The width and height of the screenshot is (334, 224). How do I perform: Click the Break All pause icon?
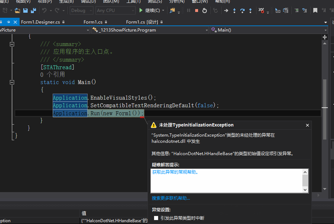188,10
